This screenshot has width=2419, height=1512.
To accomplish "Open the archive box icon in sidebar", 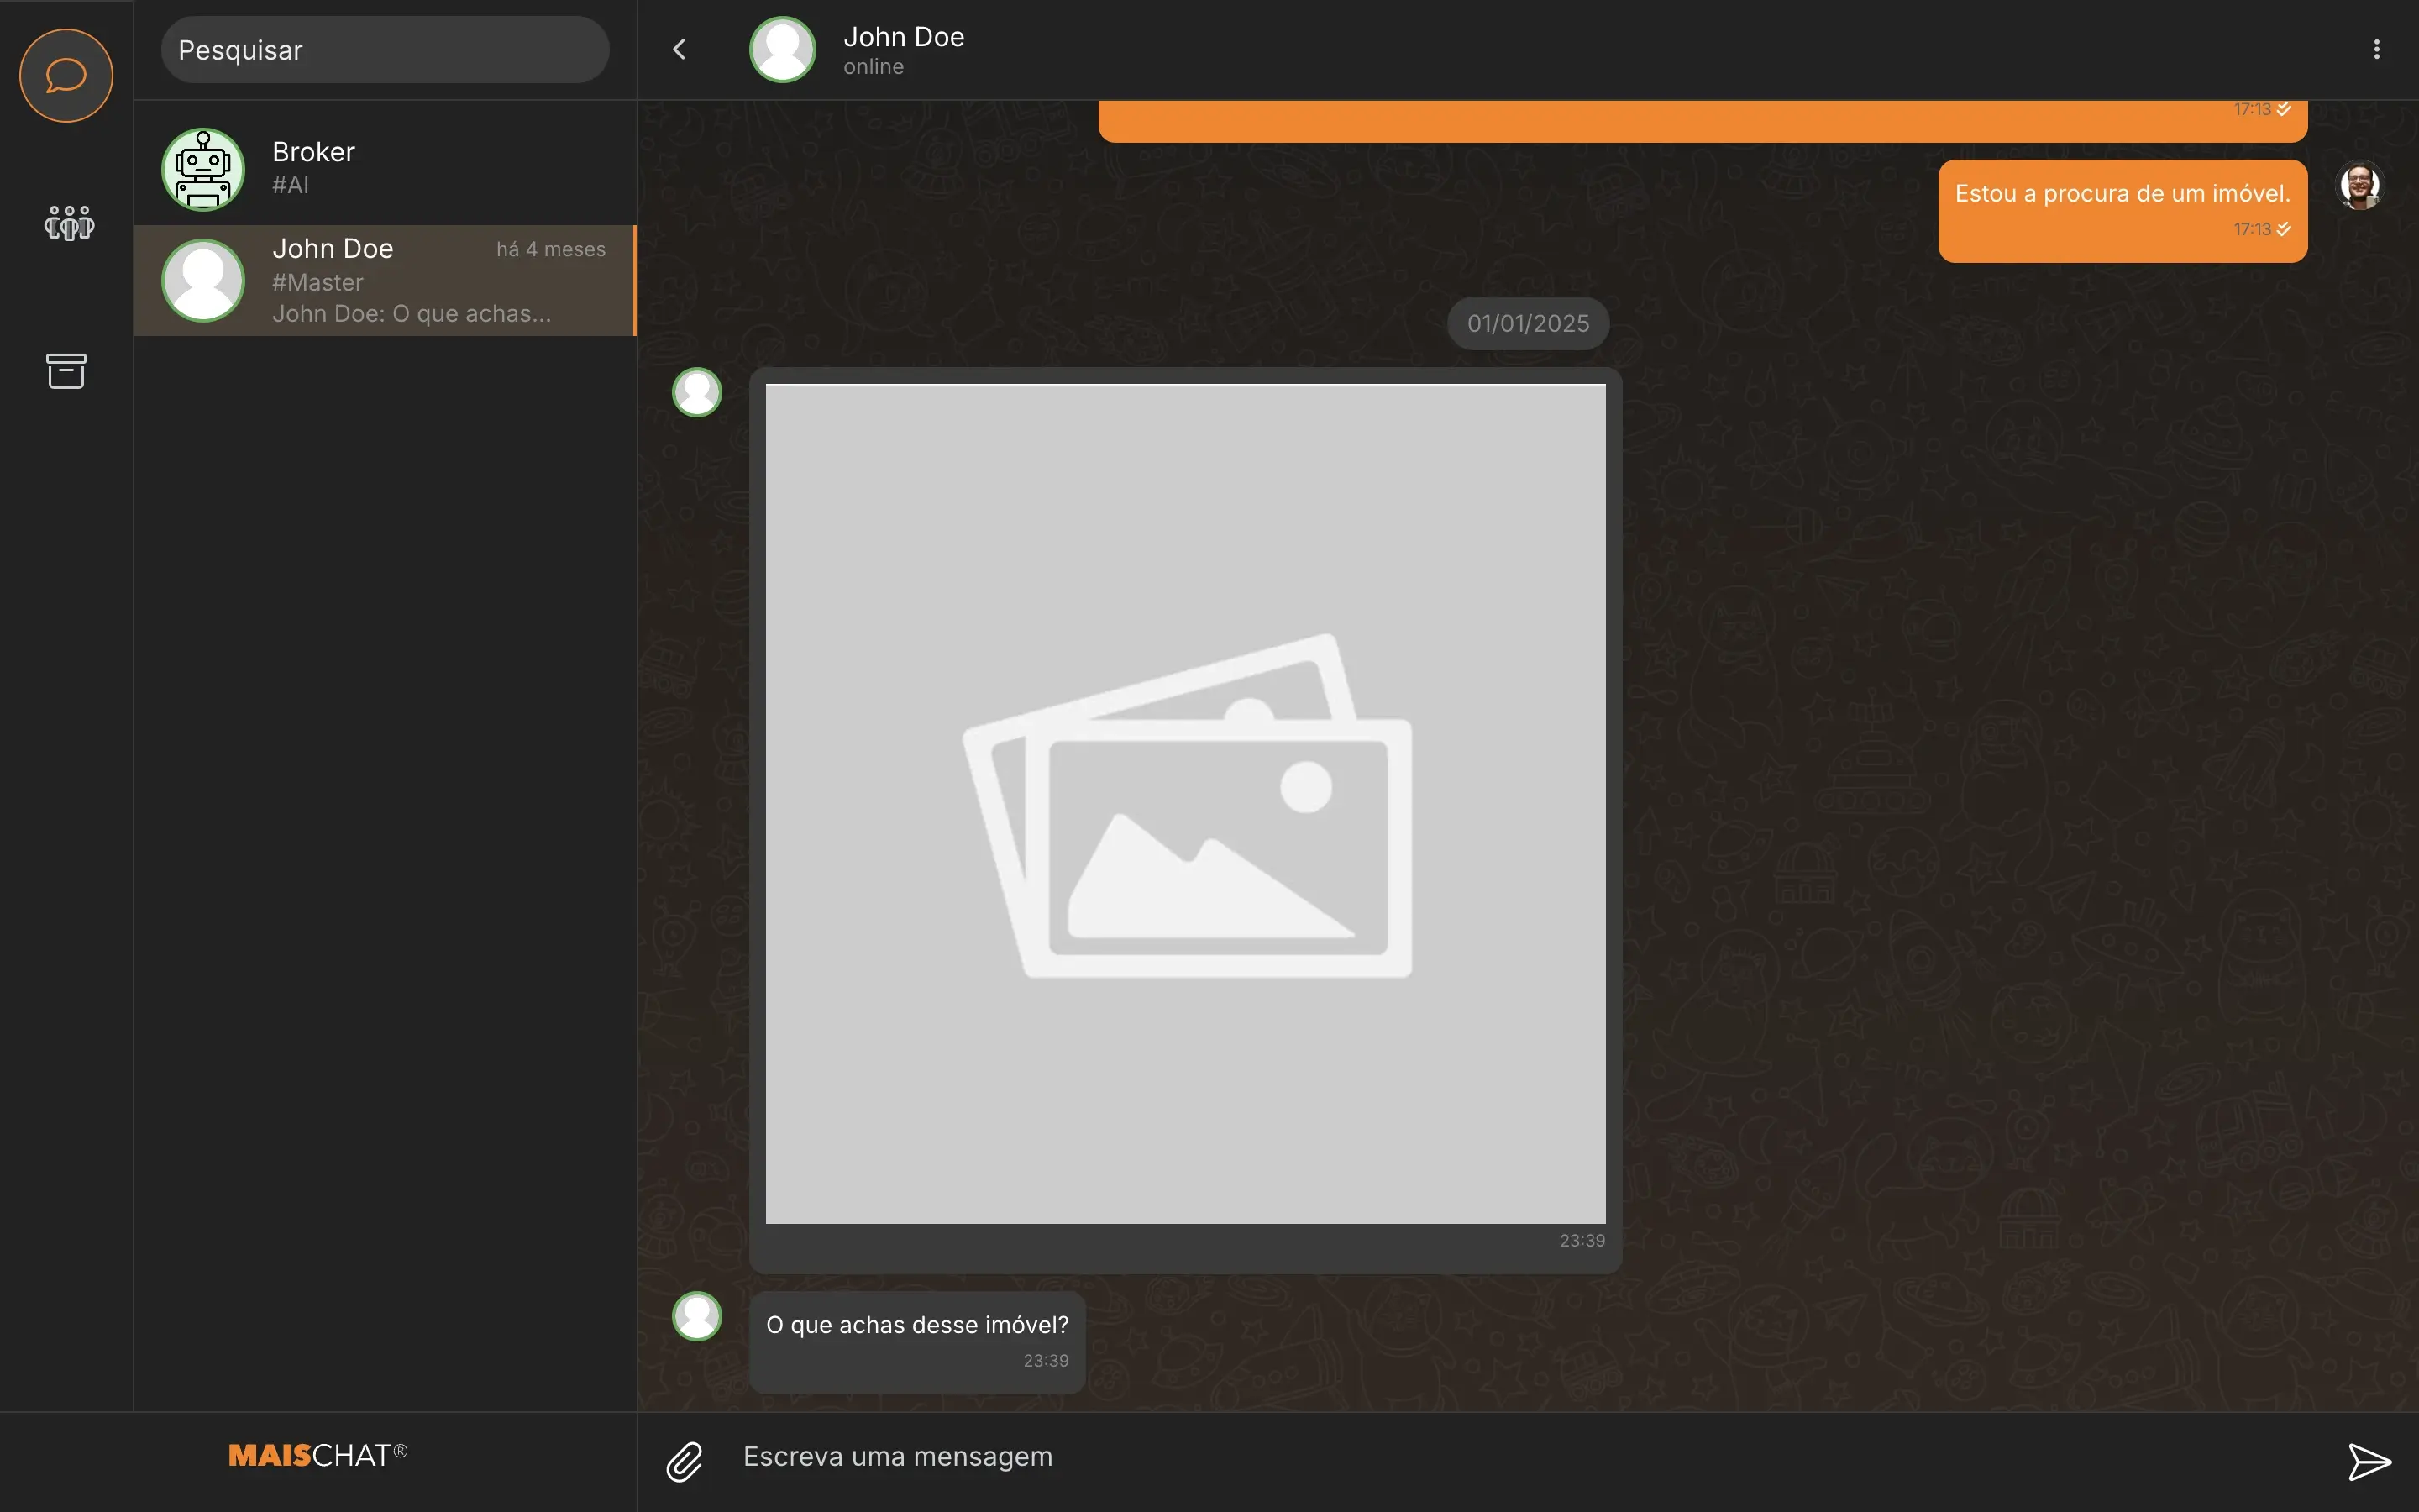I will pos(66,370).
